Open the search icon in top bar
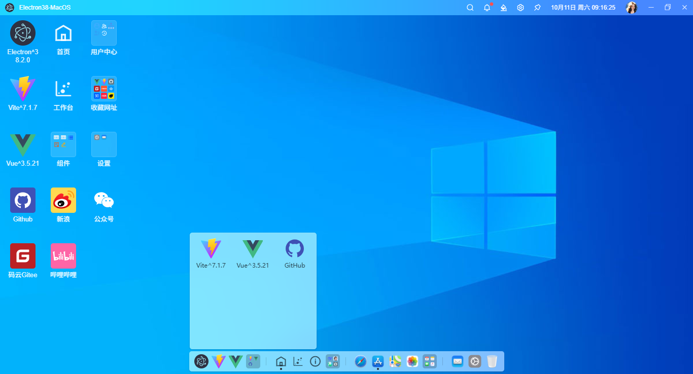The image size is (693, 374). tap(470, 8)
